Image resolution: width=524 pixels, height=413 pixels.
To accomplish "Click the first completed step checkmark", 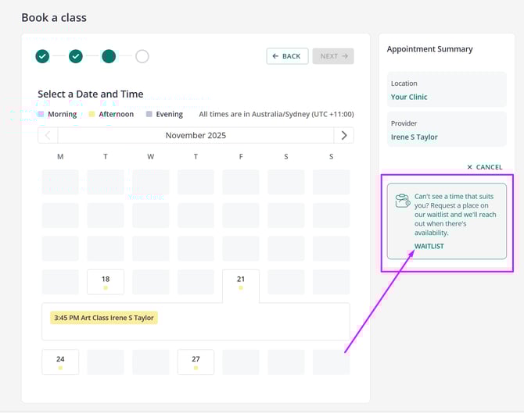I will point(42,56).
